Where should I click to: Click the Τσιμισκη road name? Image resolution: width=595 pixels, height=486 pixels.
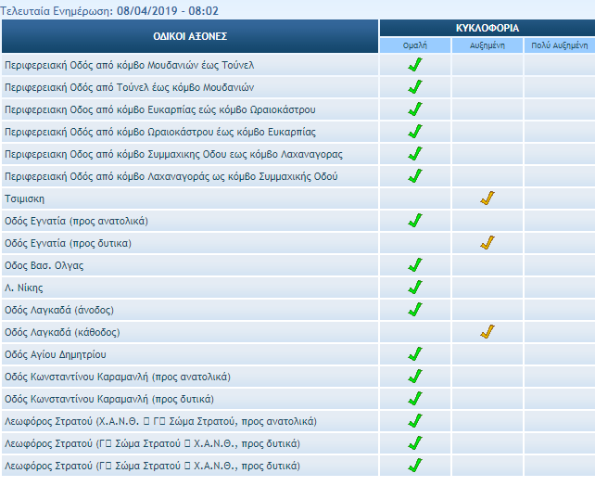coord(25,198)
